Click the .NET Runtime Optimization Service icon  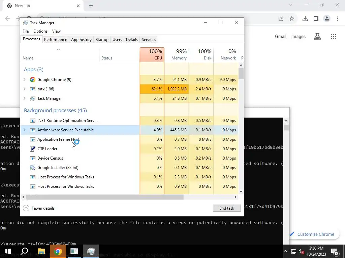point(33,121)
